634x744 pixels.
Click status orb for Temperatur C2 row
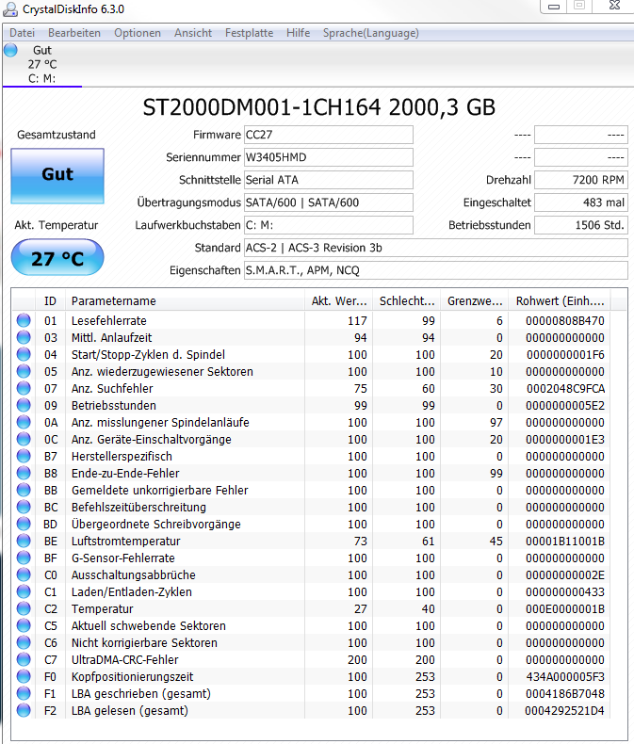click(24, 608)
